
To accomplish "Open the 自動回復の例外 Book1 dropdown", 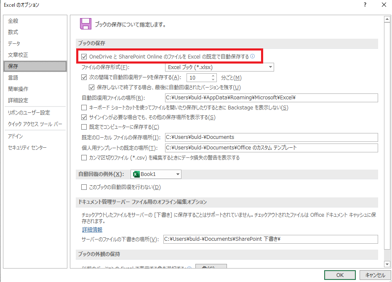I will [156, 174].
